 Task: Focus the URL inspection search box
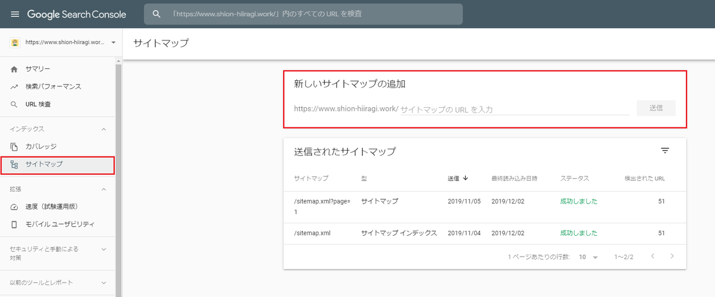(303, 14)
